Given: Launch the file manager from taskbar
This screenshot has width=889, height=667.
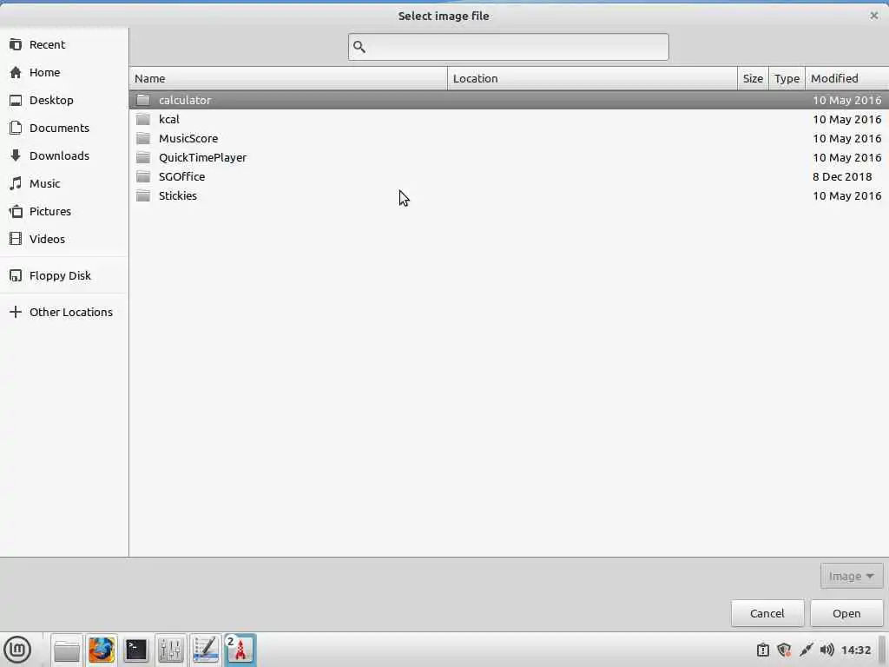Looking at the screenshot, I should pyautogui.click(x=67, y=650).
